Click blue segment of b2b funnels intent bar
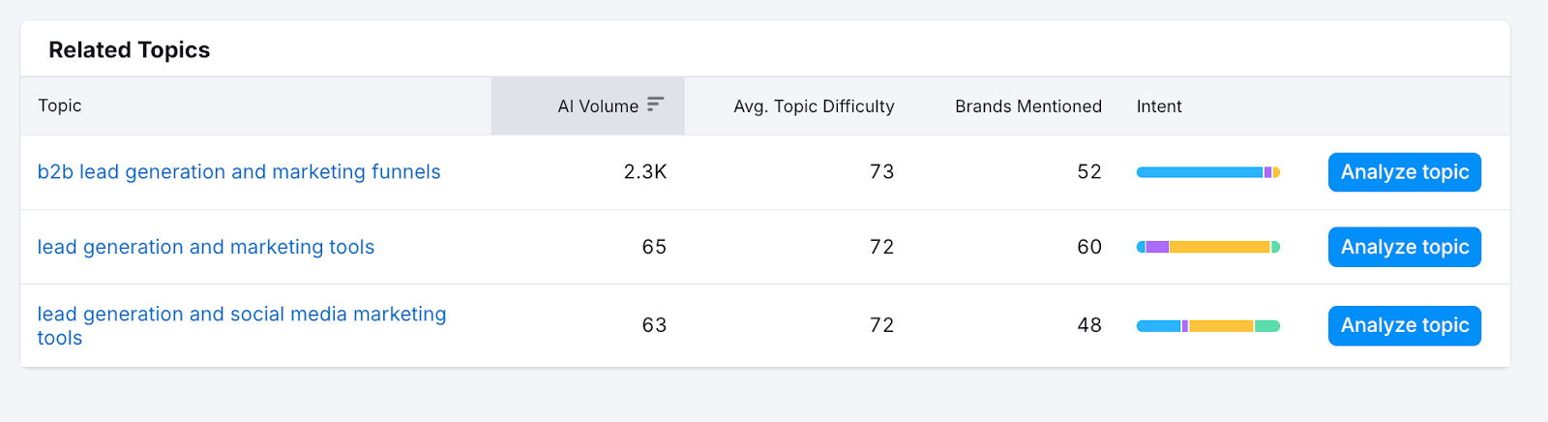Screen dimensions: 1548x422 point(1199,172)
